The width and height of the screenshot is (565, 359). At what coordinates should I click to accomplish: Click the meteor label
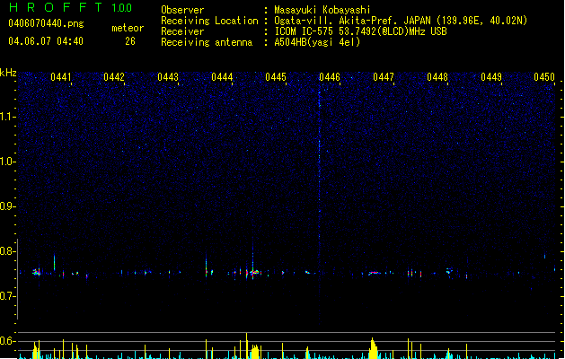(128, 28)
